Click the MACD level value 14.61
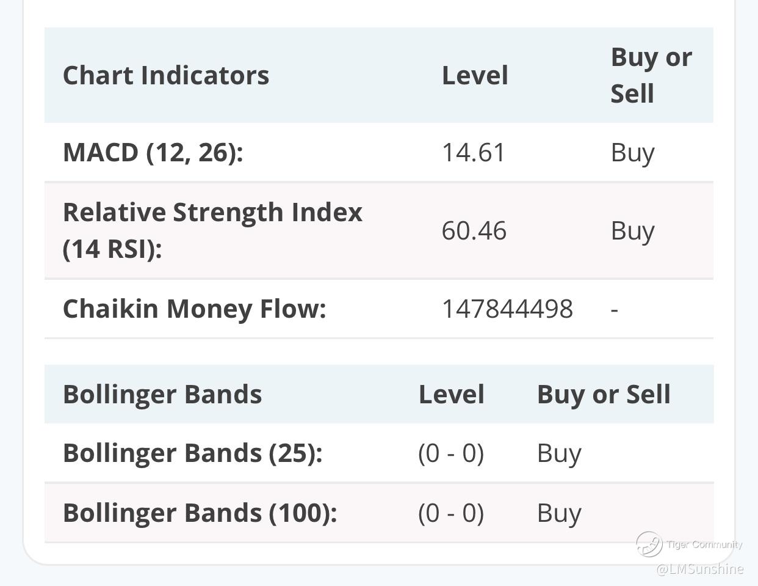Viewport: 758px width, 586px height. [474, 152]
